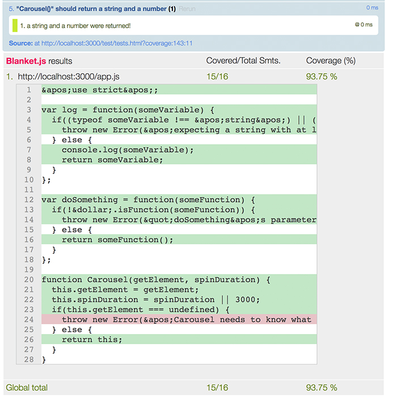397x397 pixels.
Task: Click the 15/16 covered value for app.js
Action: (x=217, y=77)
